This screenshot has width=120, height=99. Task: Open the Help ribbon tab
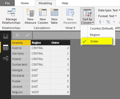click(x=65, y=3)
